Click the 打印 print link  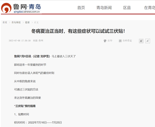coord(110,41)
